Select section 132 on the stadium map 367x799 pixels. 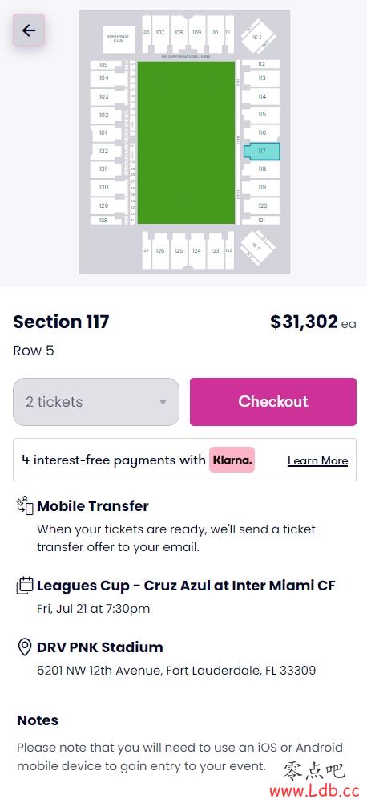(x=105, y=152)
